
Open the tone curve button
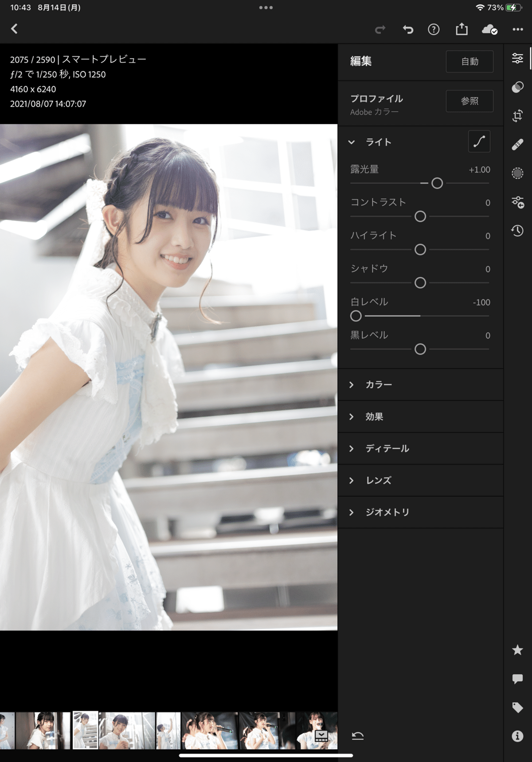click(x=479, y=141)
